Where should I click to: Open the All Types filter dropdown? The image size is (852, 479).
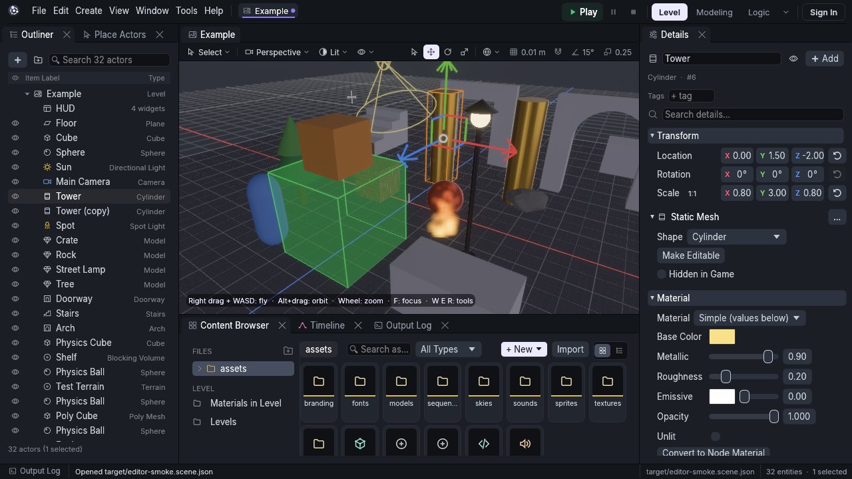(x=448, y=349)
